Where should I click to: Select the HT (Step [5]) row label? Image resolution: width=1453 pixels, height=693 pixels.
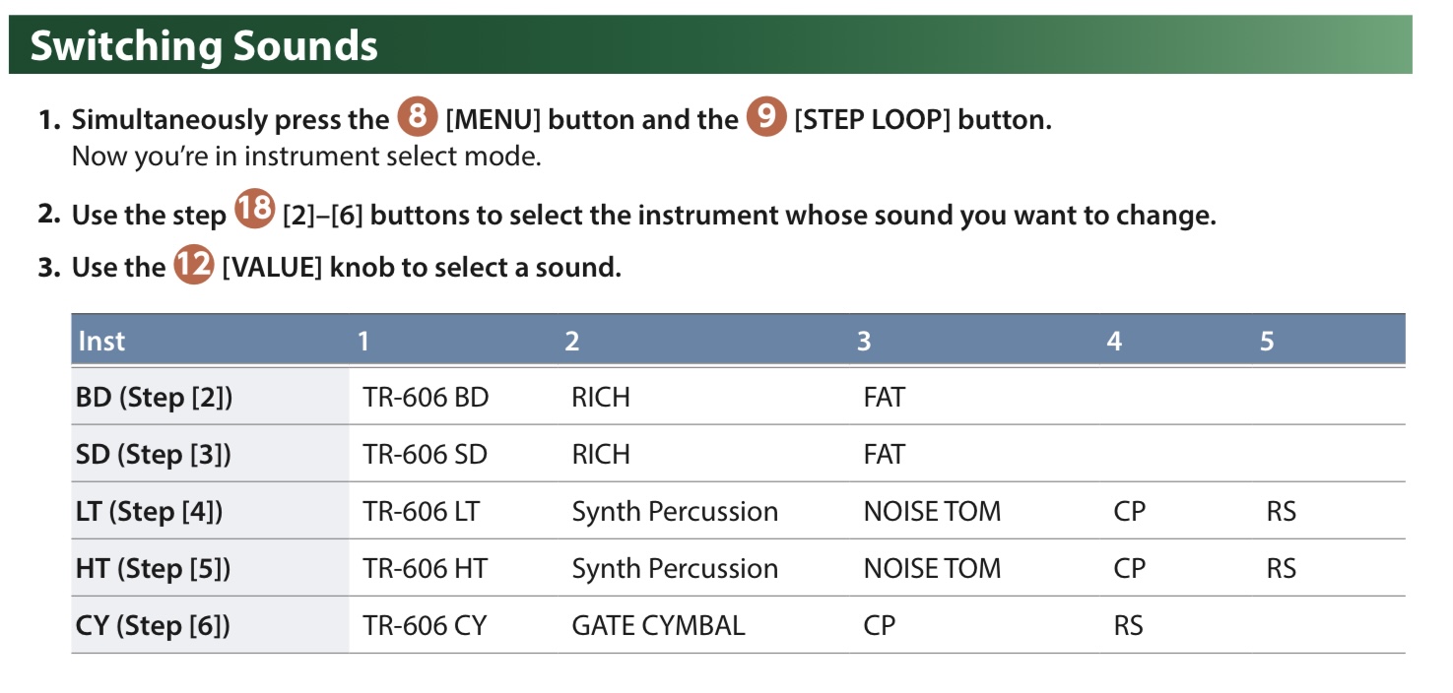point(153,569)
